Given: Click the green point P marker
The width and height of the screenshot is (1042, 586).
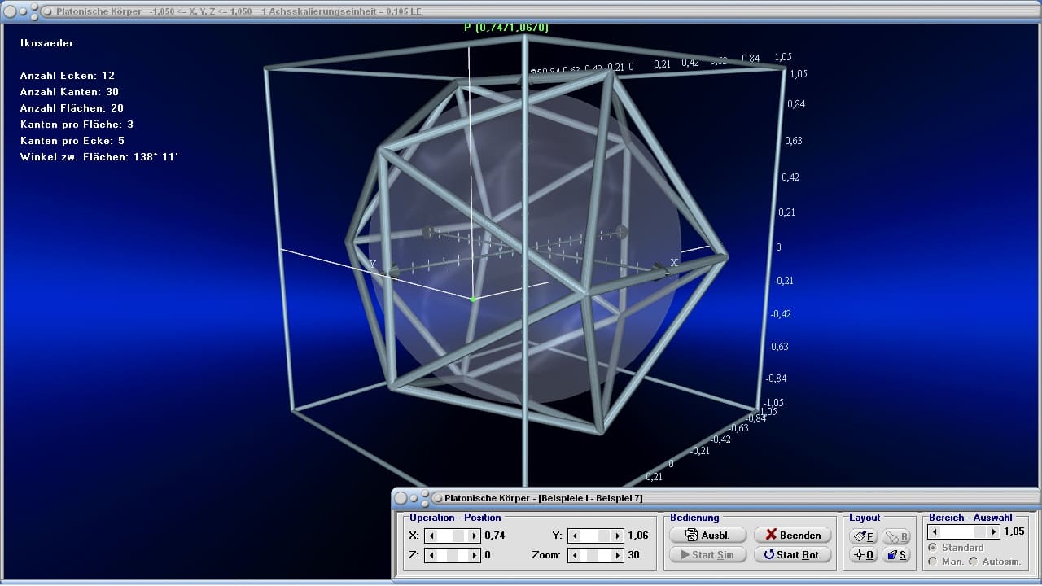Looking at the screenshot, I should pyautogui.click(x=473, y=300).
